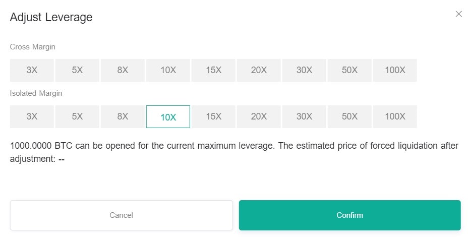Select 50X Isolated Margin option
This screenshot has height=240, width=468.
point(349,116)
